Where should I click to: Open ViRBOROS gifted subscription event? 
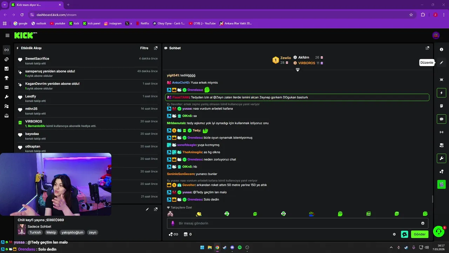tap(88, 123)
